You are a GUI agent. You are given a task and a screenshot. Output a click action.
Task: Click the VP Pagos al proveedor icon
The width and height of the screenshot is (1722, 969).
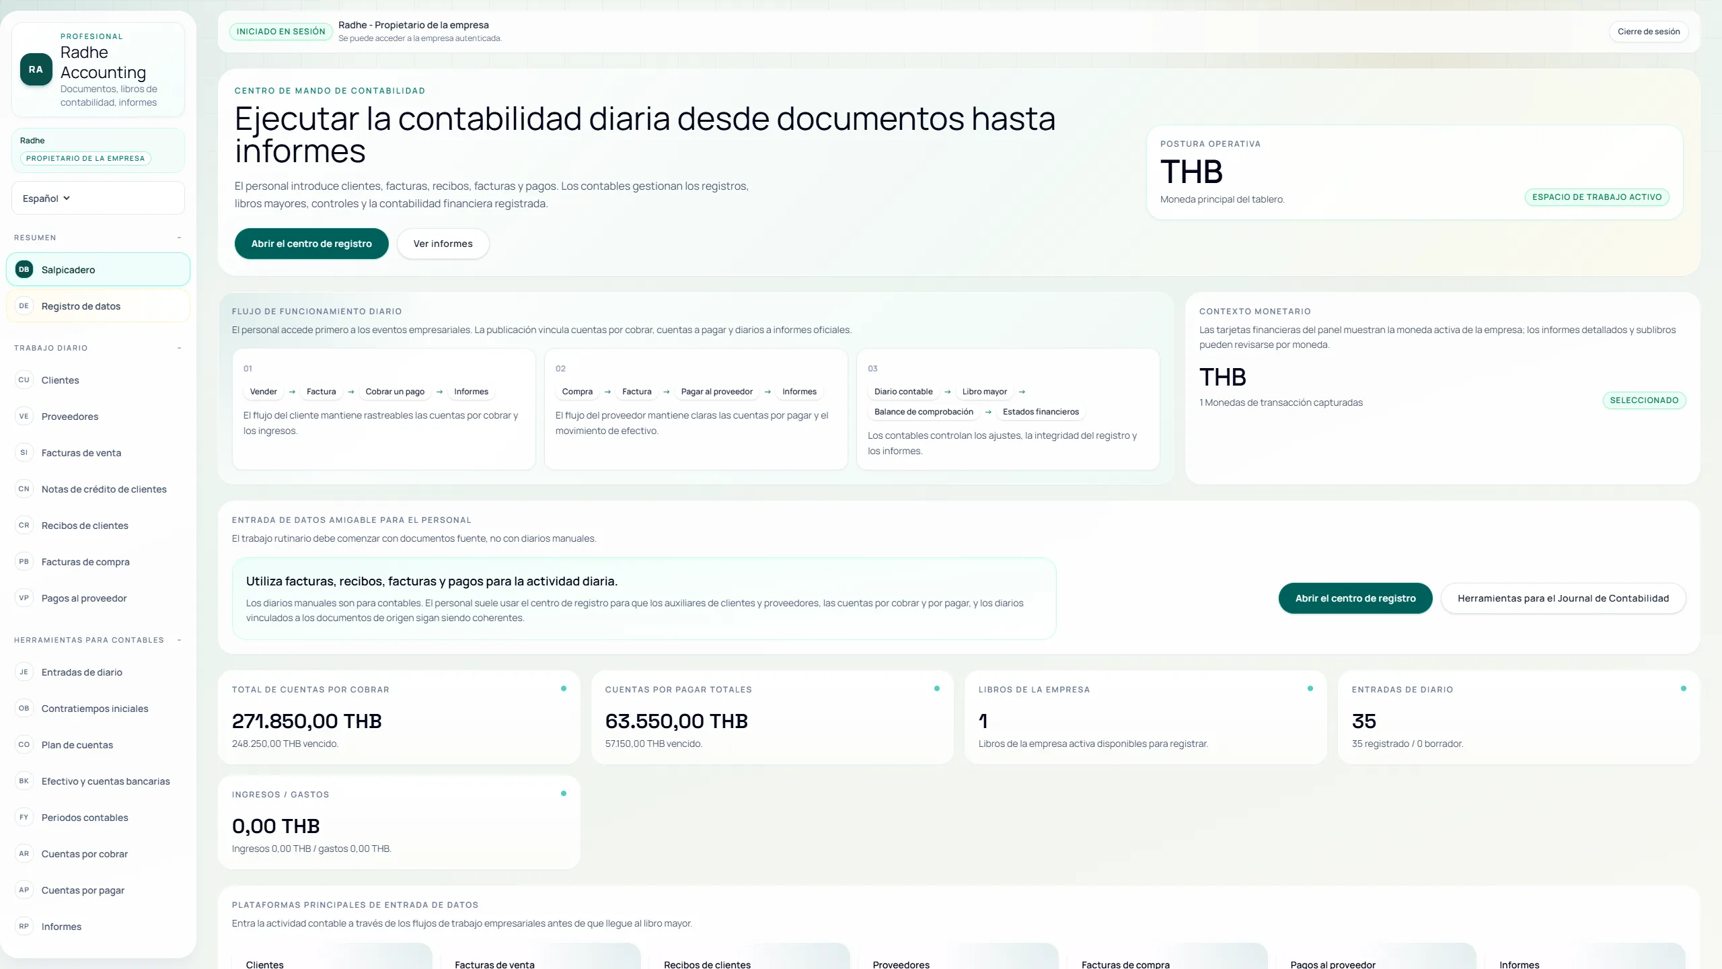[x=24, y=598]
